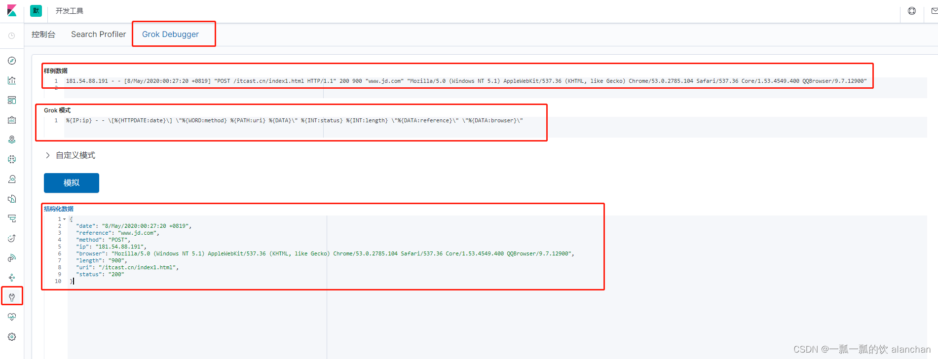This screenshot has height=359, width=938.
Task: Click the Kibana logo icon
Action: (x=12, y=10)
